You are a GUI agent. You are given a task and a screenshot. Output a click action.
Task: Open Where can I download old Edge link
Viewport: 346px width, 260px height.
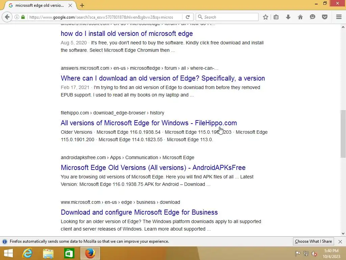(x=163, y=78)
